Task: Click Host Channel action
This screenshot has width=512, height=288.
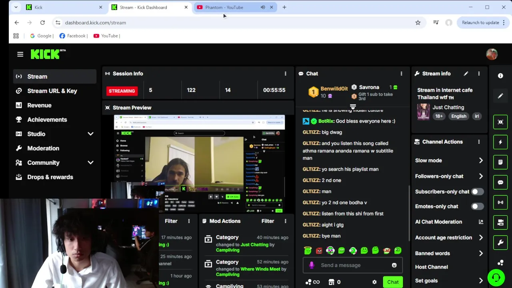Action: click(x=432, y=267)
